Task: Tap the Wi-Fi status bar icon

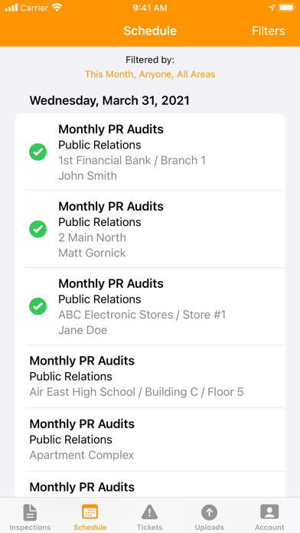Action: click(x=57, y=8)
